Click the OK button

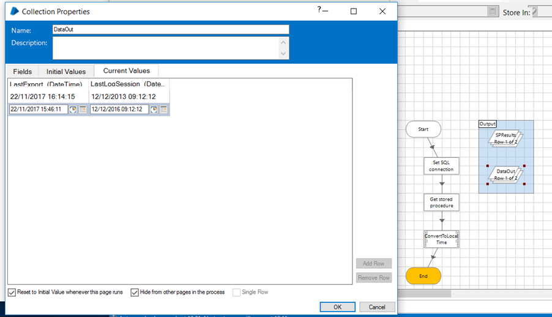pos(338,307)
